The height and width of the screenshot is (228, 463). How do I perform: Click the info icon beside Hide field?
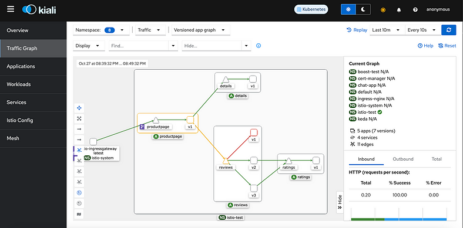[259, 46]
